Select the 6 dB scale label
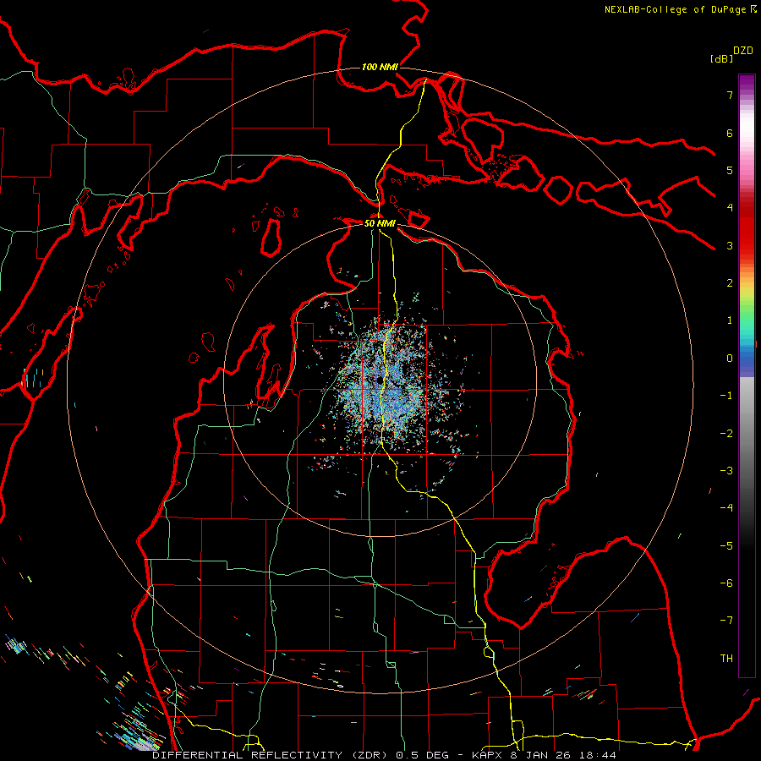Screen dimensions: 761x761 (730, 133)
